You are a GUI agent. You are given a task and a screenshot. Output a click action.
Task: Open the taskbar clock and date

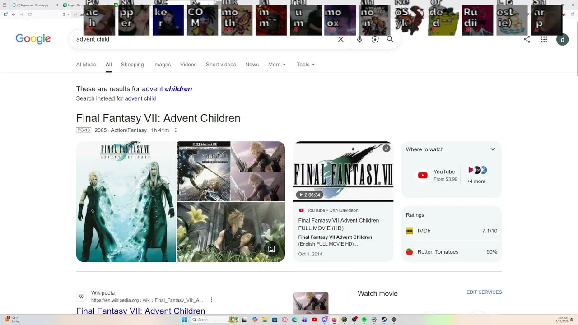click(563, 320)
